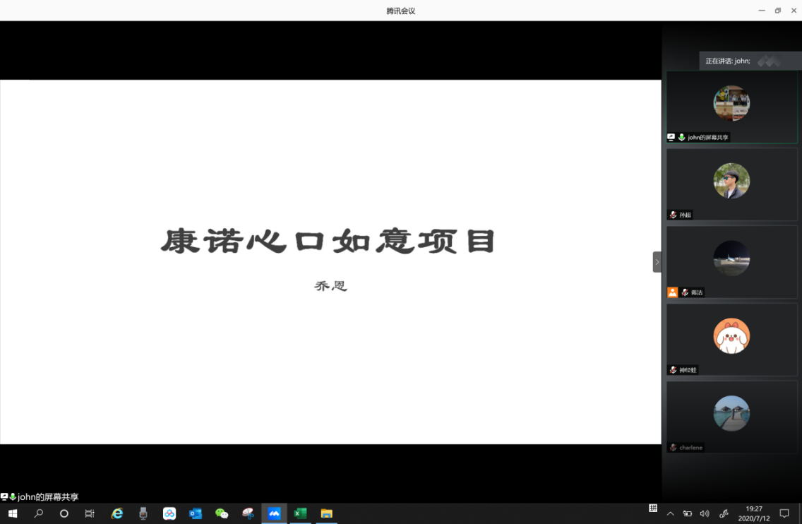Click the screen share icon in john's tile
Image resolution: width=802 pixels, height=524 pixels.
coord(671,137)
